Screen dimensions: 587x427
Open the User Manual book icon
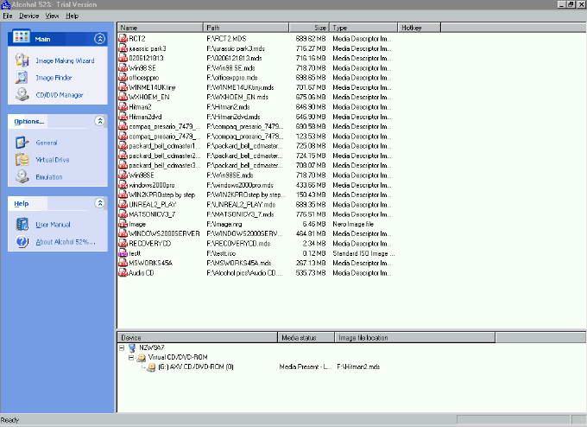(22, 224)
